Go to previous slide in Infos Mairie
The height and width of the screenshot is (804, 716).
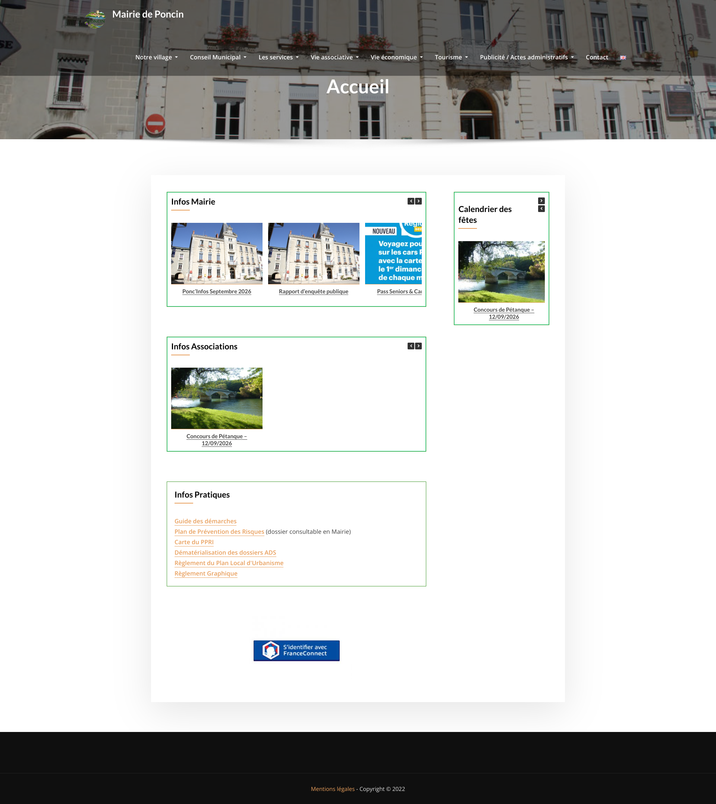point(411,201)
